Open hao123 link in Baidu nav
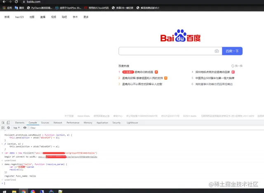 click(19, 17)
